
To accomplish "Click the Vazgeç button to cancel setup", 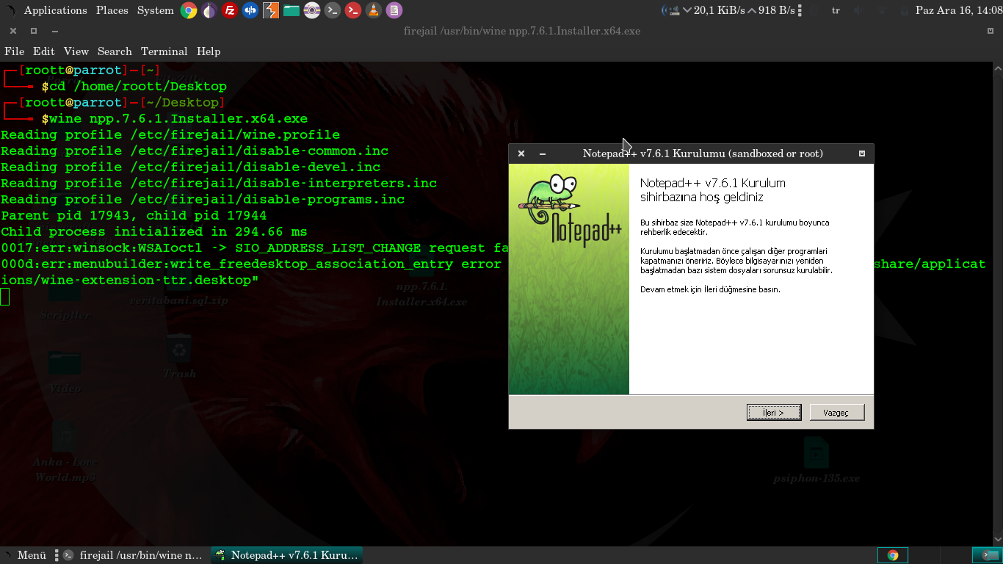I will click(836, 413).
